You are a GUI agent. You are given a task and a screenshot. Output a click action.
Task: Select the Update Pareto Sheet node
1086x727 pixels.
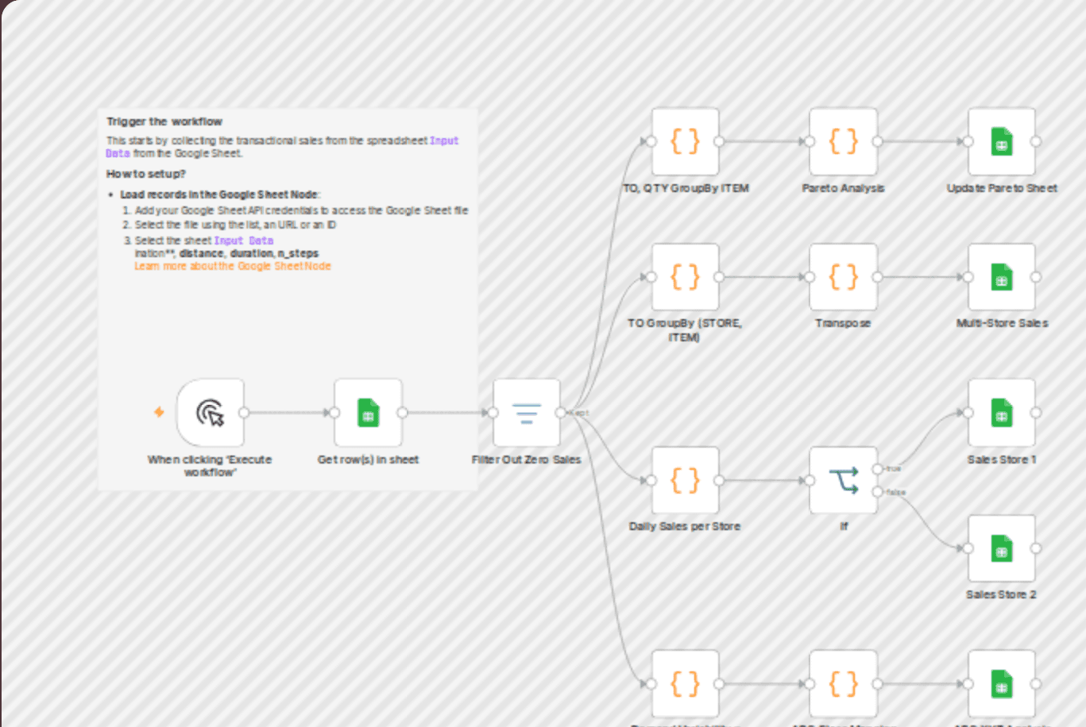[1002, 141]
